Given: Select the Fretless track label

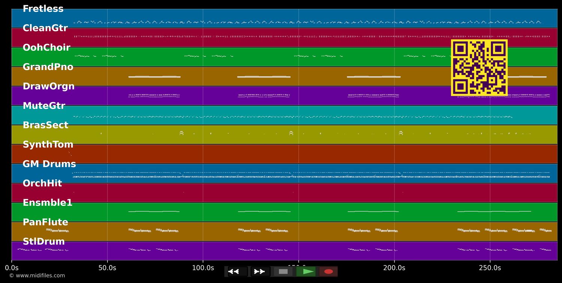Looking at the screenshot, I should click(x=43, y=9).
